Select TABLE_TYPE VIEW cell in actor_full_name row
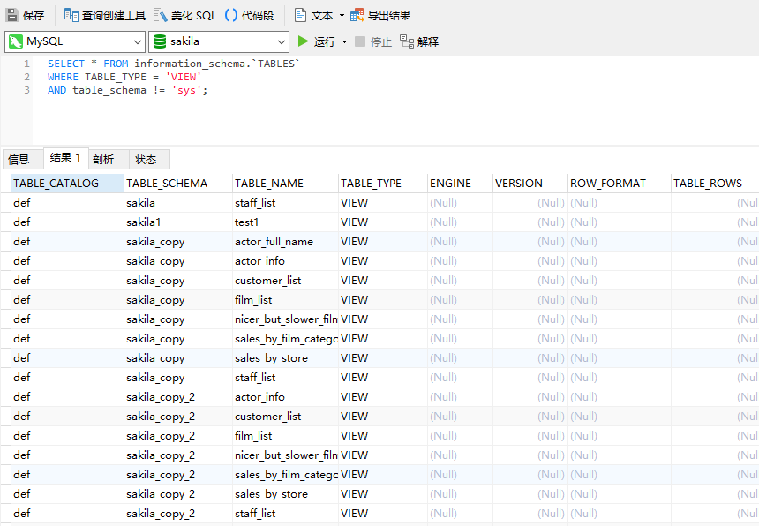Screen dimensions: 759x526 pyautogui.click(x=383, y=242)
